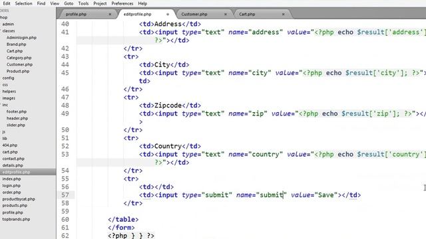Switch to the Cart.php tab

point(247,14)
